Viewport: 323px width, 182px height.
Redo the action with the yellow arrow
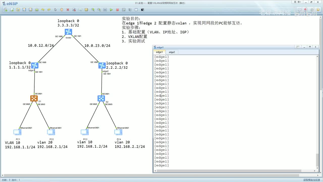(x=49, y=10)
